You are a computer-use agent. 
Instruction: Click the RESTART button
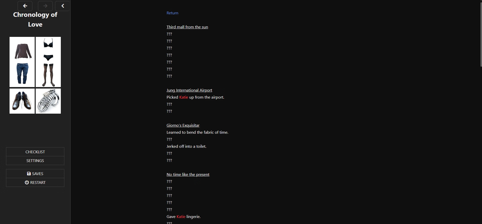click(35, 182)
